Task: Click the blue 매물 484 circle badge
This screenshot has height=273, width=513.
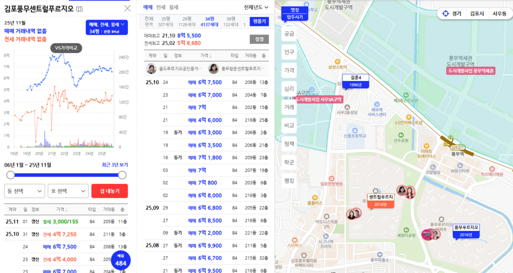Action: coord(121,260)
